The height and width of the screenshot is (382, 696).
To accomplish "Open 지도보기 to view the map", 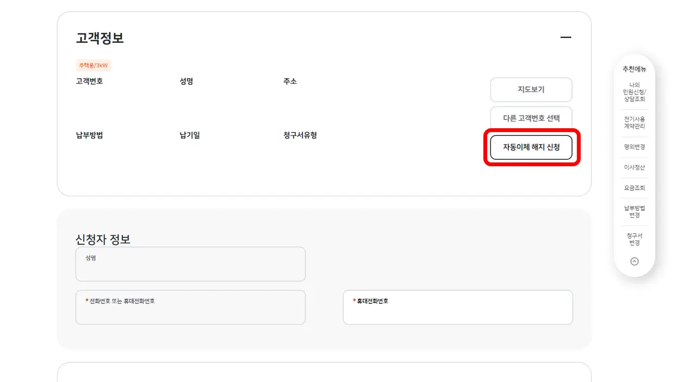I will [531, 89].
